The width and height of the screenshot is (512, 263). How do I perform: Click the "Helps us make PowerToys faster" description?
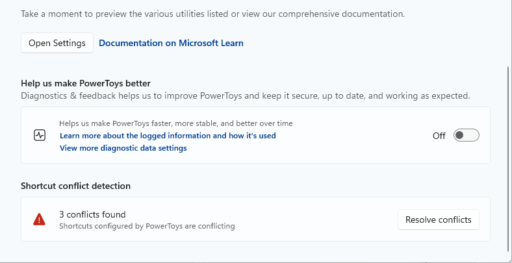coord(176,123)
